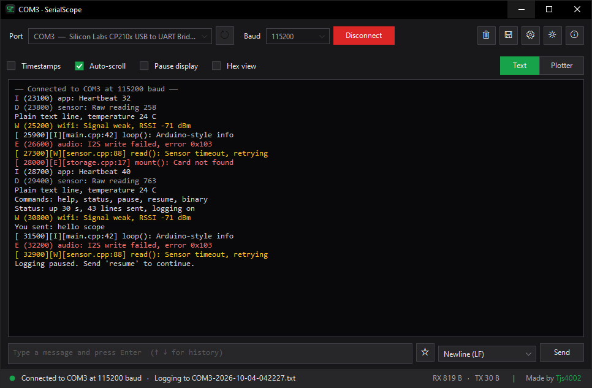592x388 pixels.
Task: Open the Newline (LF) line ending dropdown
Action: coord(487,354)
